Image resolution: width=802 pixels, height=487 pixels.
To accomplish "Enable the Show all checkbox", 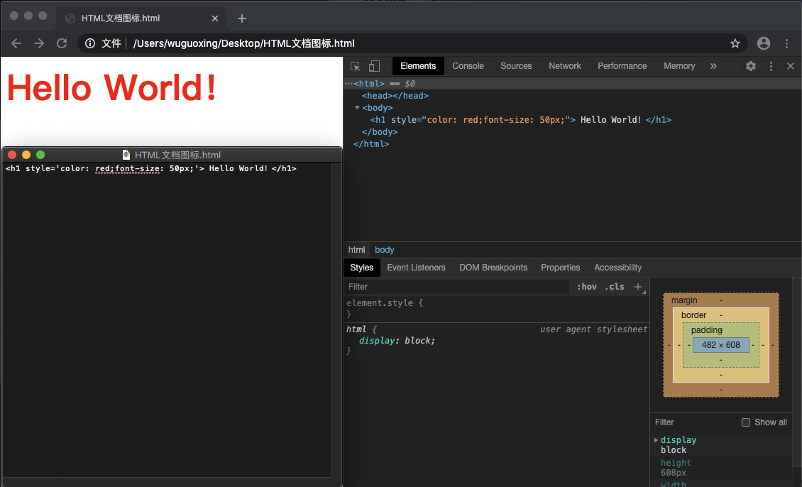I will point(746,422).
